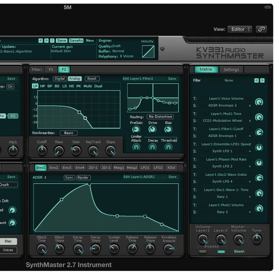This screenshot has width=279, height=279.
Task: Toggle Bipolar mode for the envelope
Action: tap(83, 177)
